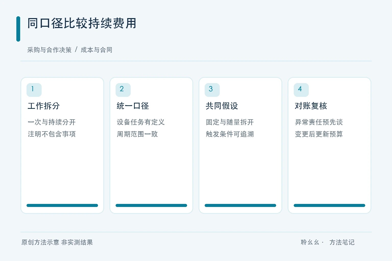Select card heading 工作拆分
392x261 pixels.
pos(44,106)
